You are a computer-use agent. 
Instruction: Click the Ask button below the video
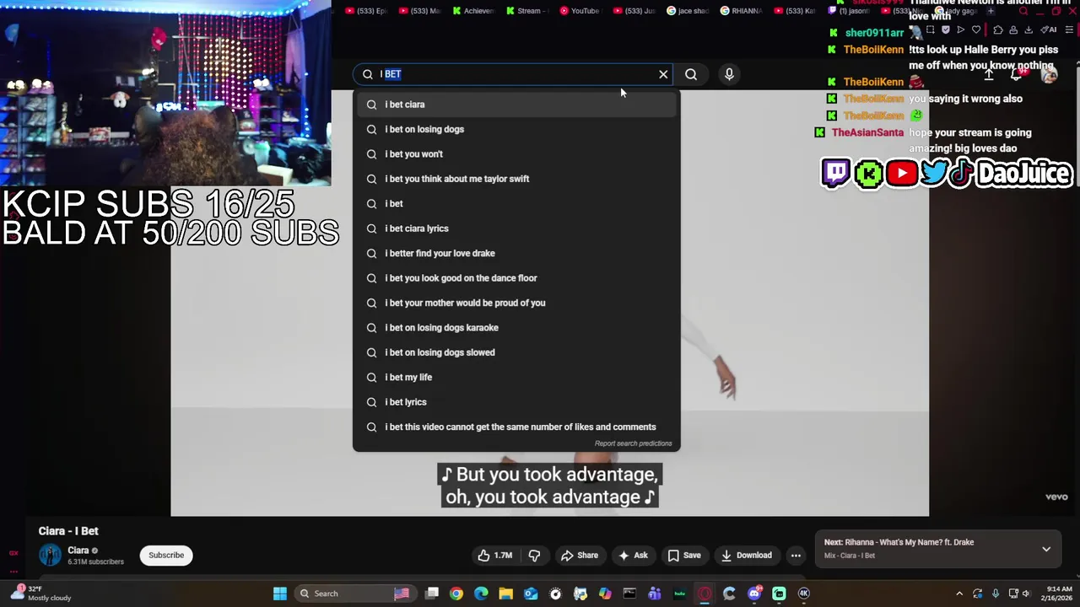tap(634, 555)
